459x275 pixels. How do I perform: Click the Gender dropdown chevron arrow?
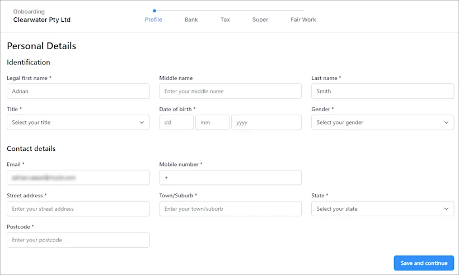pos(446,122)
